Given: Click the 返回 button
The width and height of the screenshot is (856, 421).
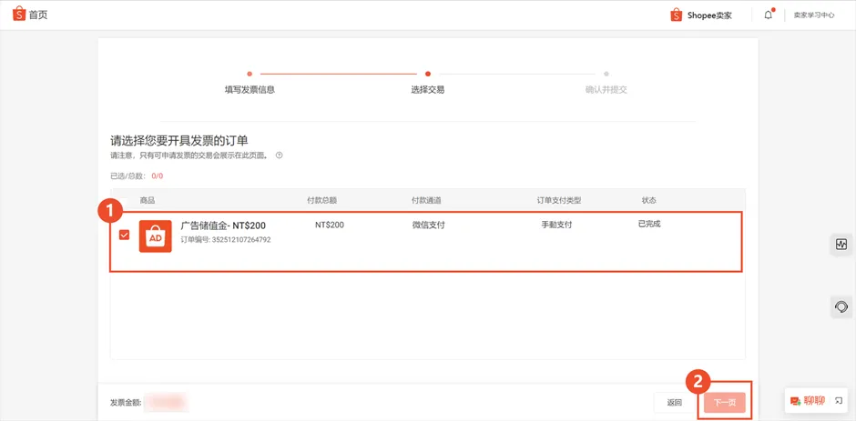Looking at the screenshot, I should [x=674, y=403].
